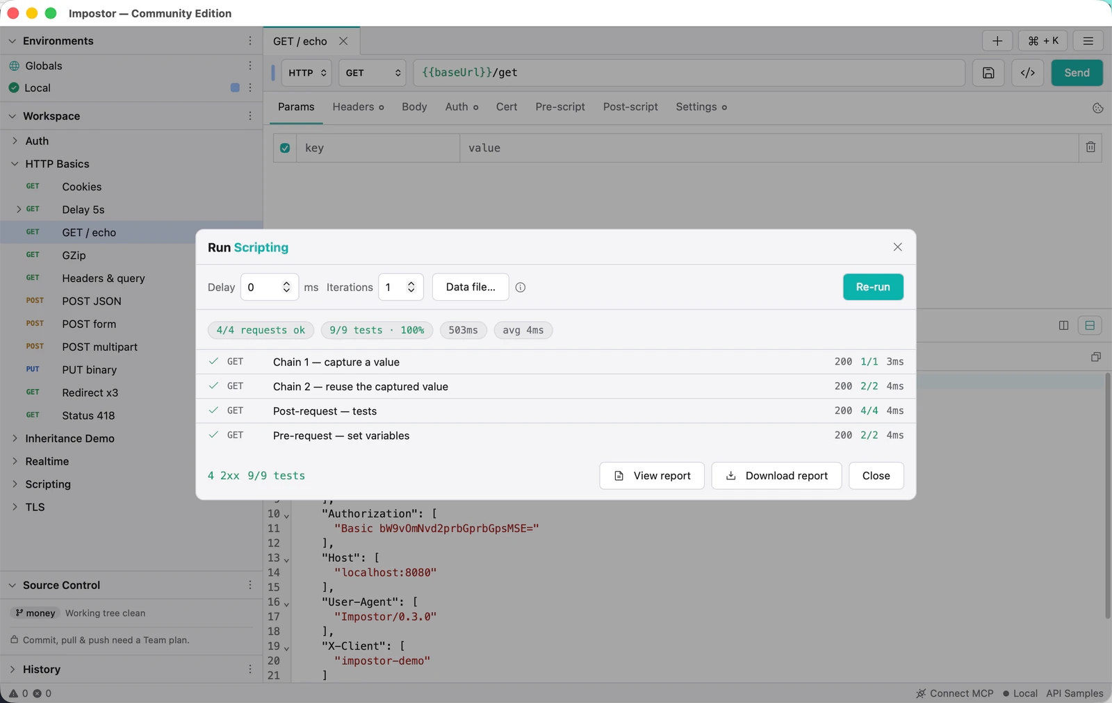Click the blue square on Local row

point(235,88)
